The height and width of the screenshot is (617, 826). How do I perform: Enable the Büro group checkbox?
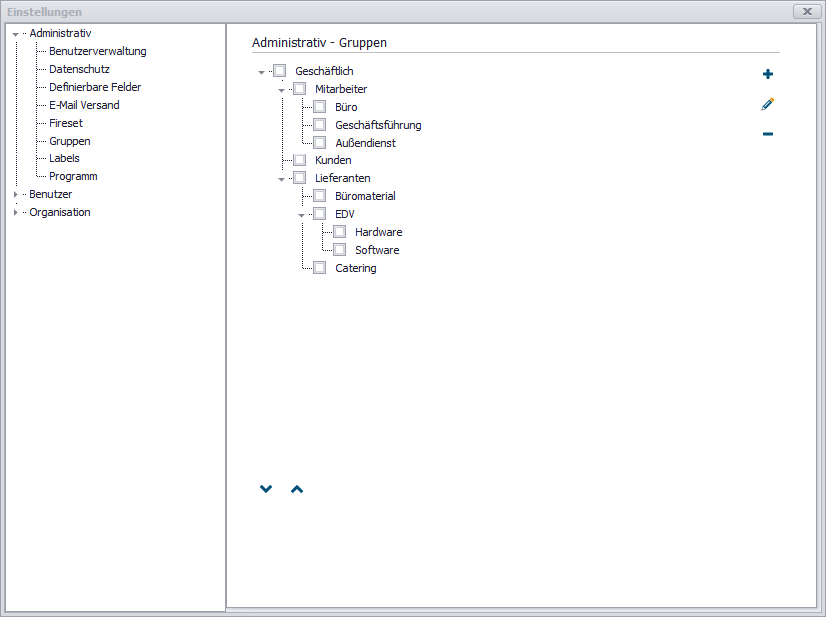pos(319,107)
